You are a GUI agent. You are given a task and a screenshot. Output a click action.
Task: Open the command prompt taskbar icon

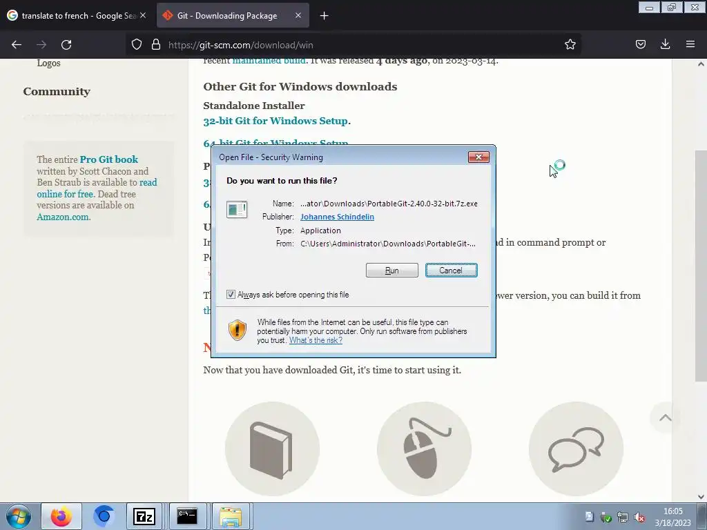(x=186, y=516)
